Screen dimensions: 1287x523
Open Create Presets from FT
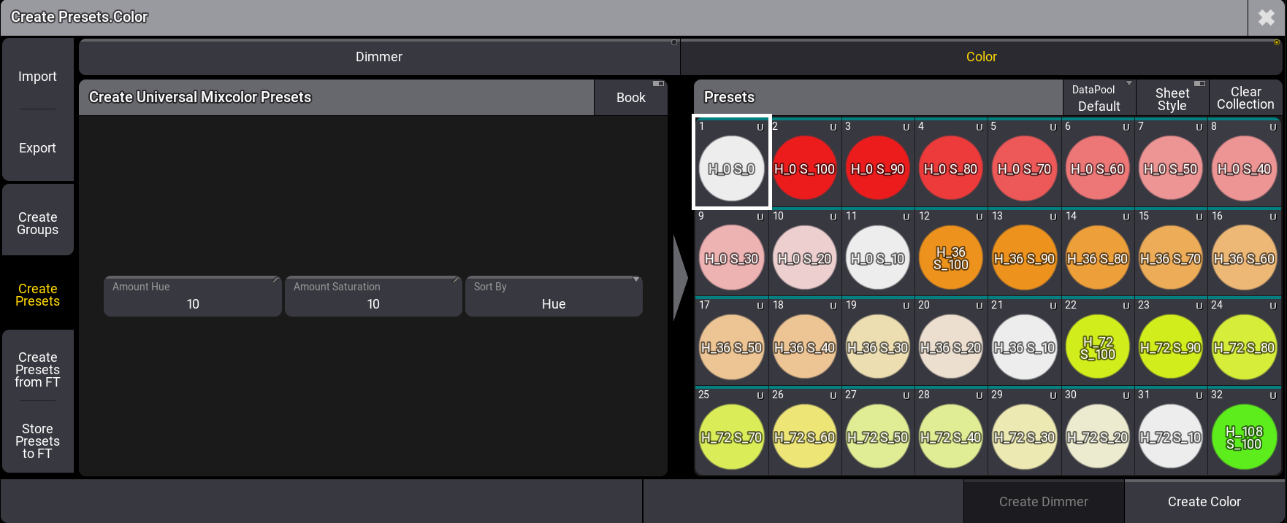tap(38, 369)
